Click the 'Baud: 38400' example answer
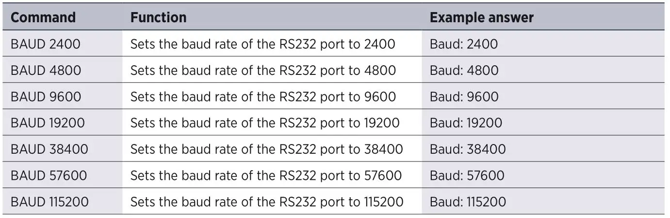The width and height of the screenshot is (670, 218). coord(468,149)
